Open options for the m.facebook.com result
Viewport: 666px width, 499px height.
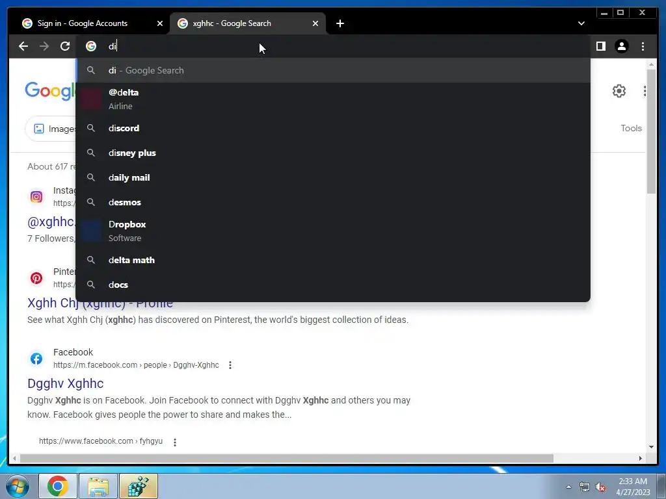[230, 365]
